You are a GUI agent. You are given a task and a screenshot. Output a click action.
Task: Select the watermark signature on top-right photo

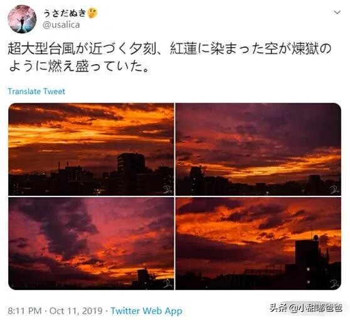click(x=334, y=189)
